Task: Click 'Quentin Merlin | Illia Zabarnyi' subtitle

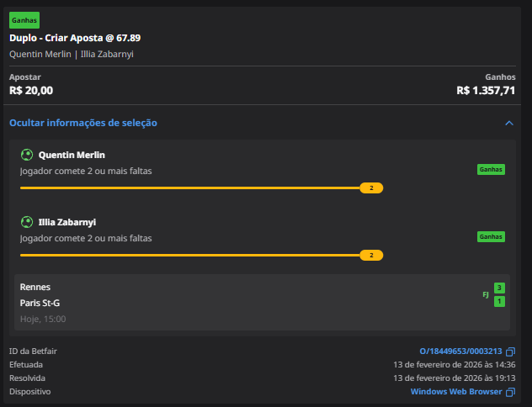Action: click(x=72, y=54)
